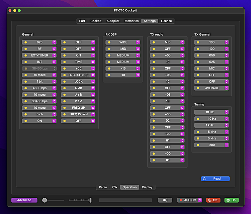
Task: Mute audio with the speaker button
Action: (165, 200)
